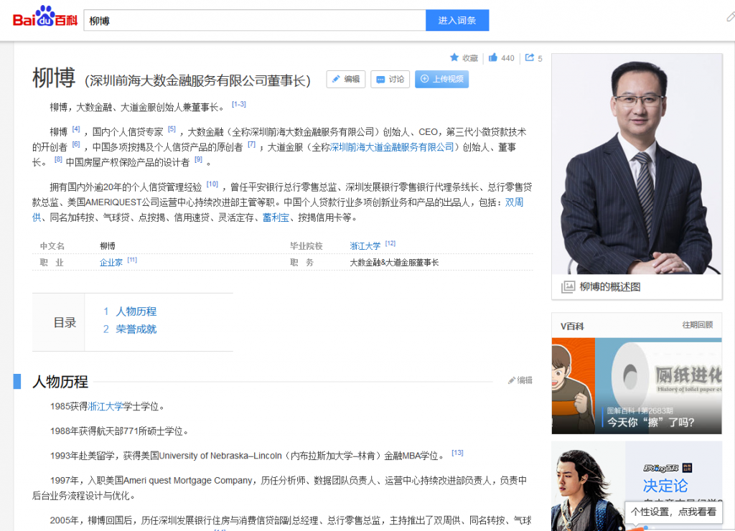Screen dimensions: 735x531
Task: Open reference [9] after 设计者
Action: pos(198,159)
